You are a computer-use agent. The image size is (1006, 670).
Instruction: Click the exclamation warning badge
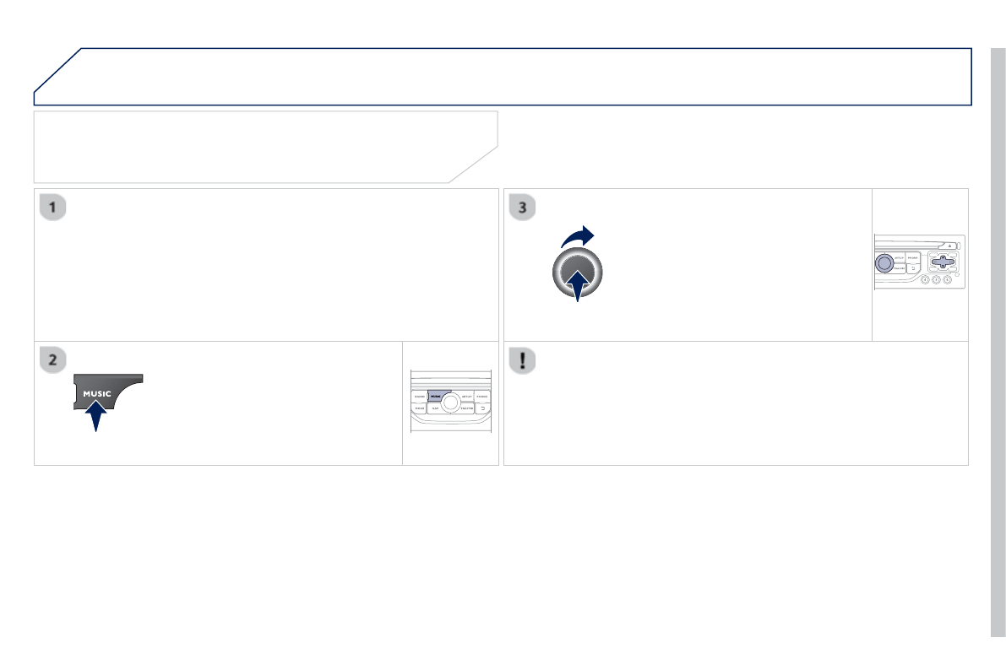pyautogui.click(x=522, y=359)
